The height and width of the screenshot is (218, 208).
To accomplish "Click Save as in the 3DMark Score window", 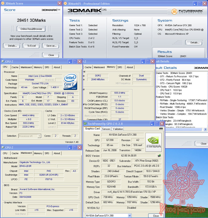I will pos(51,46).
